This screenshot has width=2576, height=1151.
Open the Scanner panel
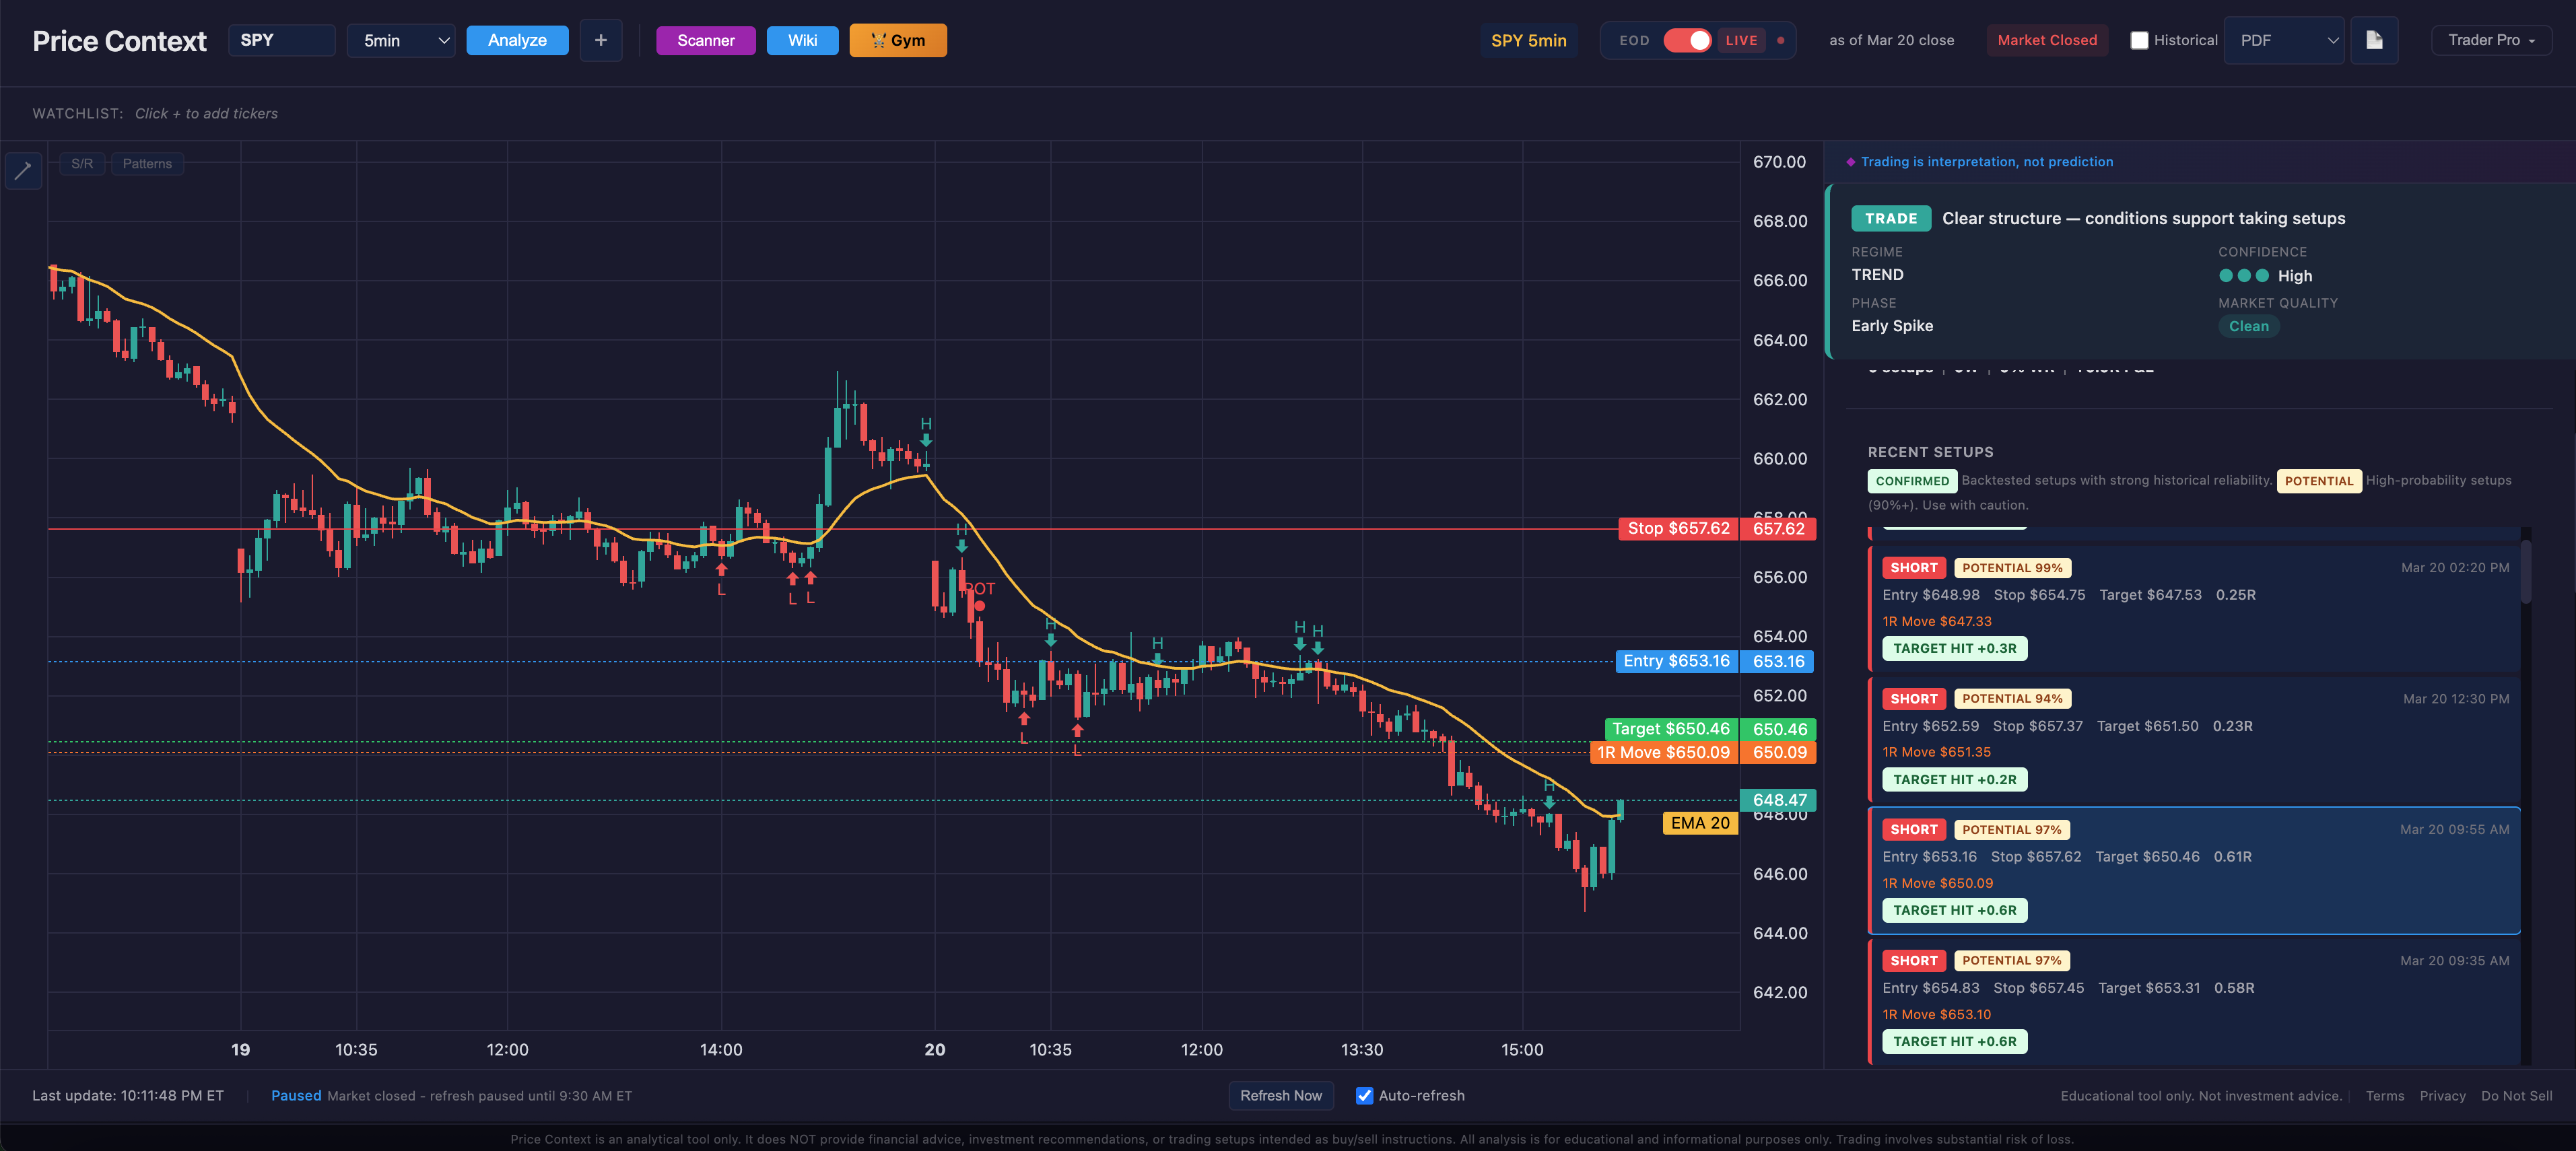[x=705, y=40]
